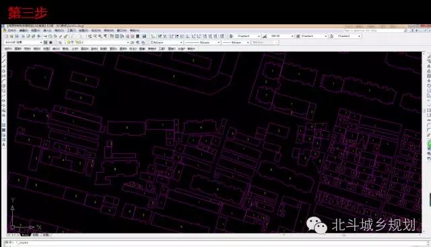The image size is (431, 247).
Task: Open the Layer Properties Manager icon
Action: click(x=60, y=42)
